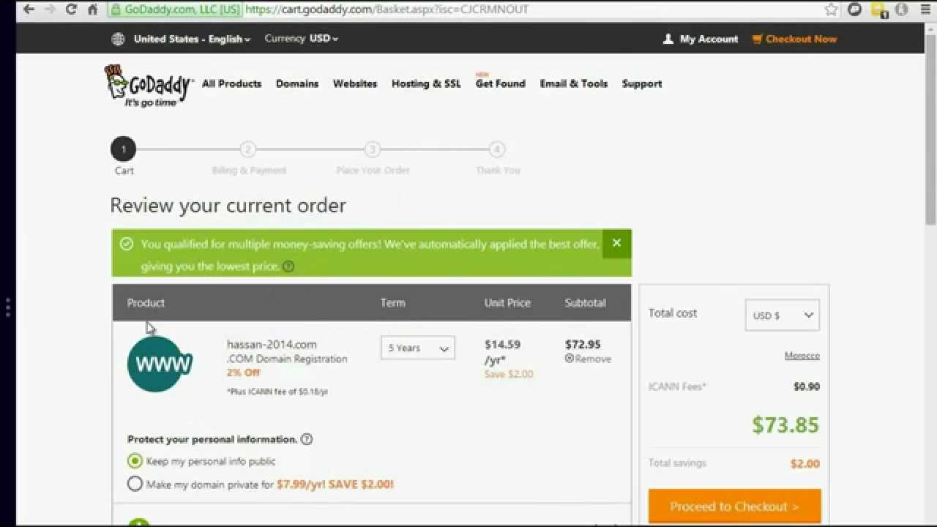
Task: Click the cart icon beside Checkout Now
Action: tap(757, 39)
